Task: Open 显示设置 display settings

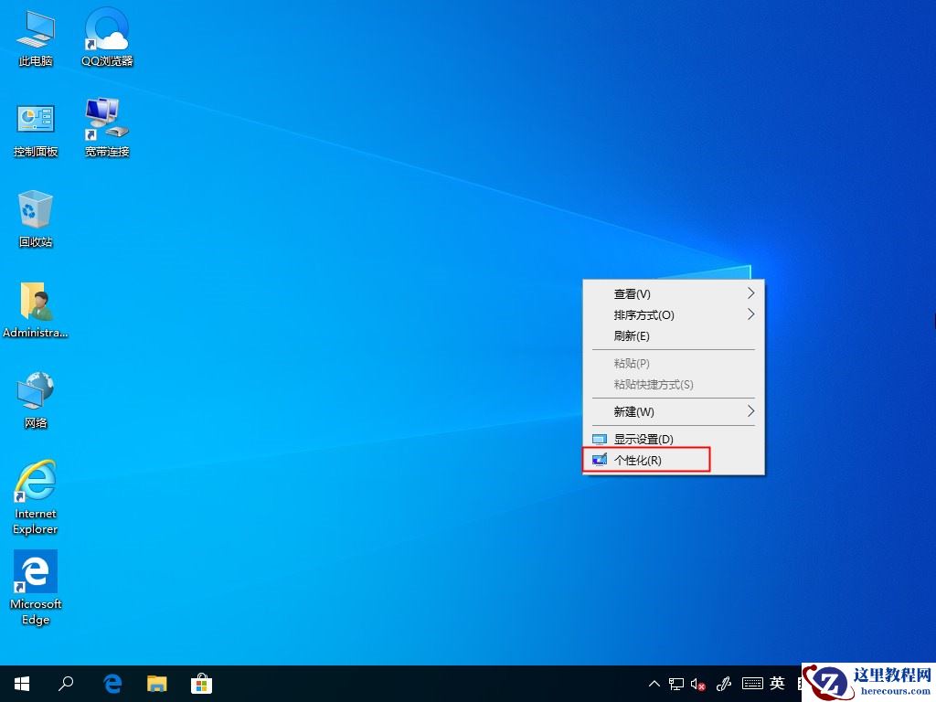Action: pos(644,439)
